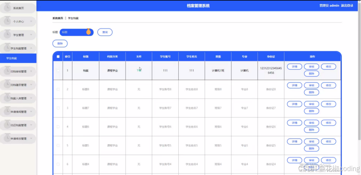Select the 学生档案 submenu item
The image size is (361, 175).
coord(18,58)
